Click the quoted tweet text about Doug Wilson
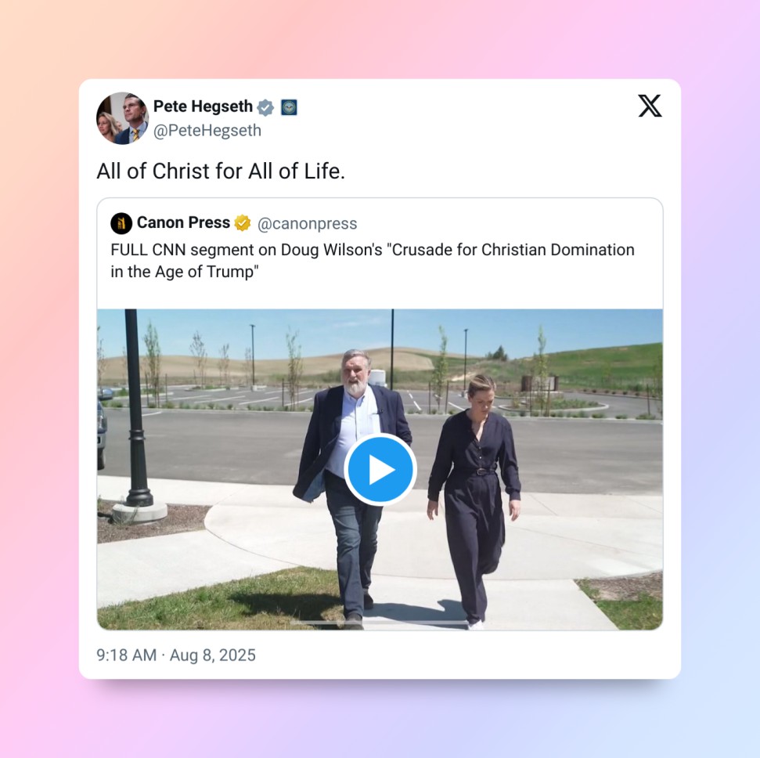This screenshot has height=758, width=760. 373,261
